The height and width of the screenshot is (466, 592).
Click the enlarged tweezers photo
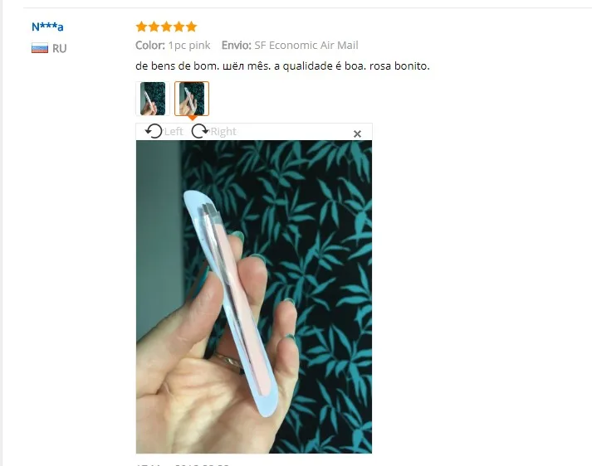click(254, 297)
